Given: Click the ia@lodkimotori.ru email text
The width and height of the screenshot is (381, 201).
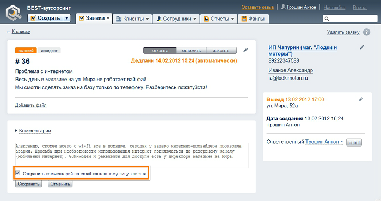Looking at the screenshot, I should [x=288, y=78].
